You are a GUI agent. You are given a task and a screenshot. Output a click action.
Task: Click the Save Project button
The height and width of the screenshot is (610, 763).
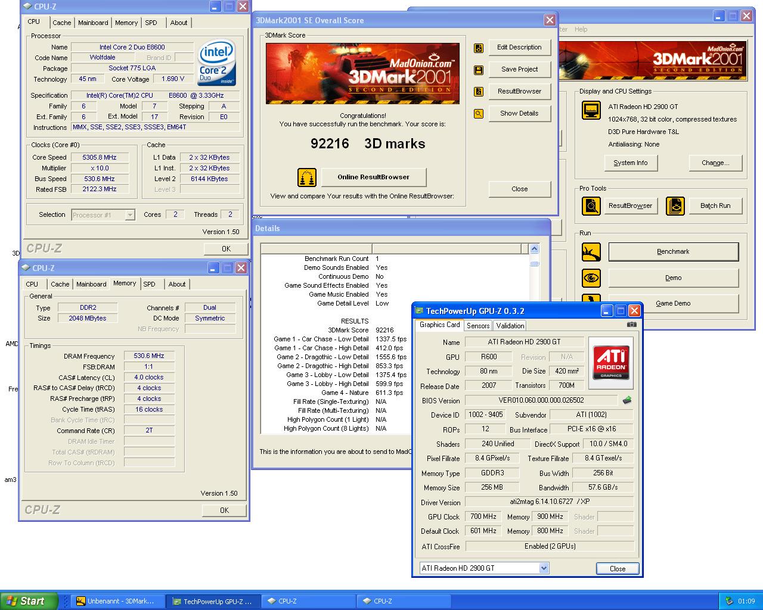click(x=519, y=70)
